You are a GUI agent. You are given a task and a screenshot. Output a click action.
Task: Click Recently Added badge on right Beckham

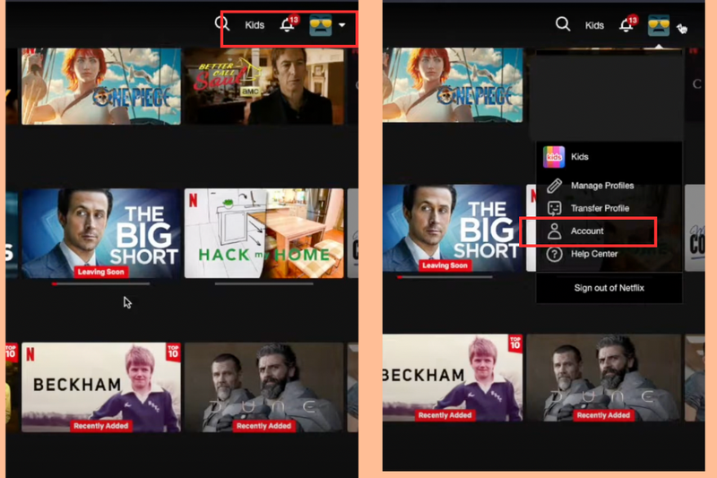pos(445,415)
